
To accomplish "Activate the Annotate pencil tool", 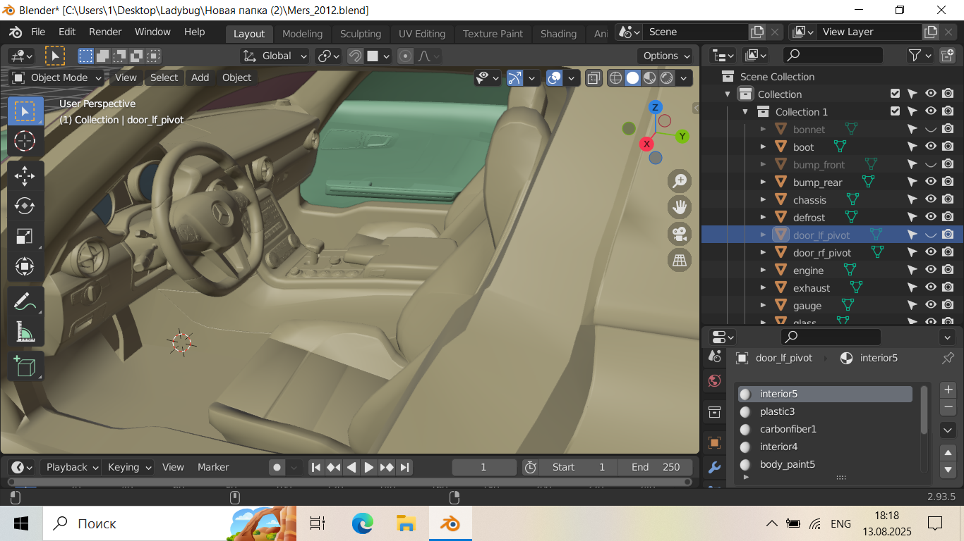I will [25, 301].
